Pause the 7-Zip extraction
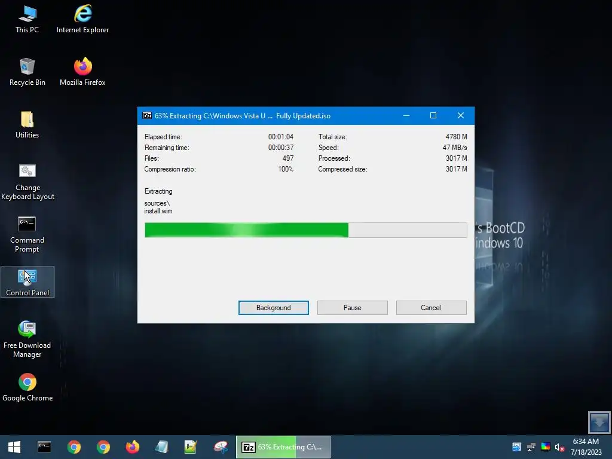Viewport: 612px width, 459px height. [353, 308]
